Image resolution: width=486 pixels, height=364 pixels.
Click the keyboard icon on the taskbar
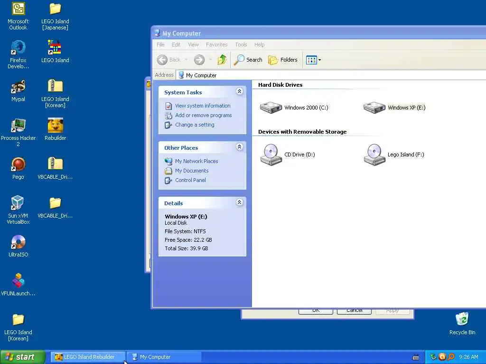pos(416,357)
